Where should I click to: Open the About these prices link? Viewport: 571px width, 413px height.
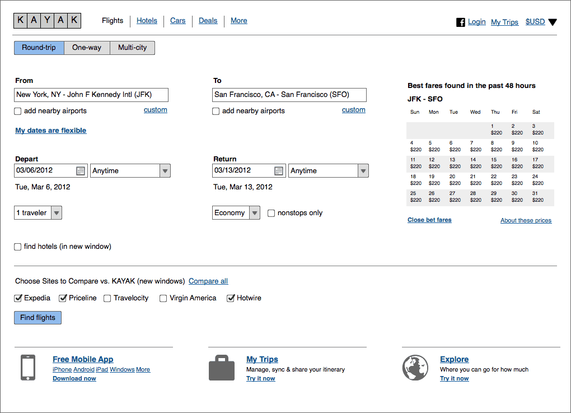click(526, 220)
